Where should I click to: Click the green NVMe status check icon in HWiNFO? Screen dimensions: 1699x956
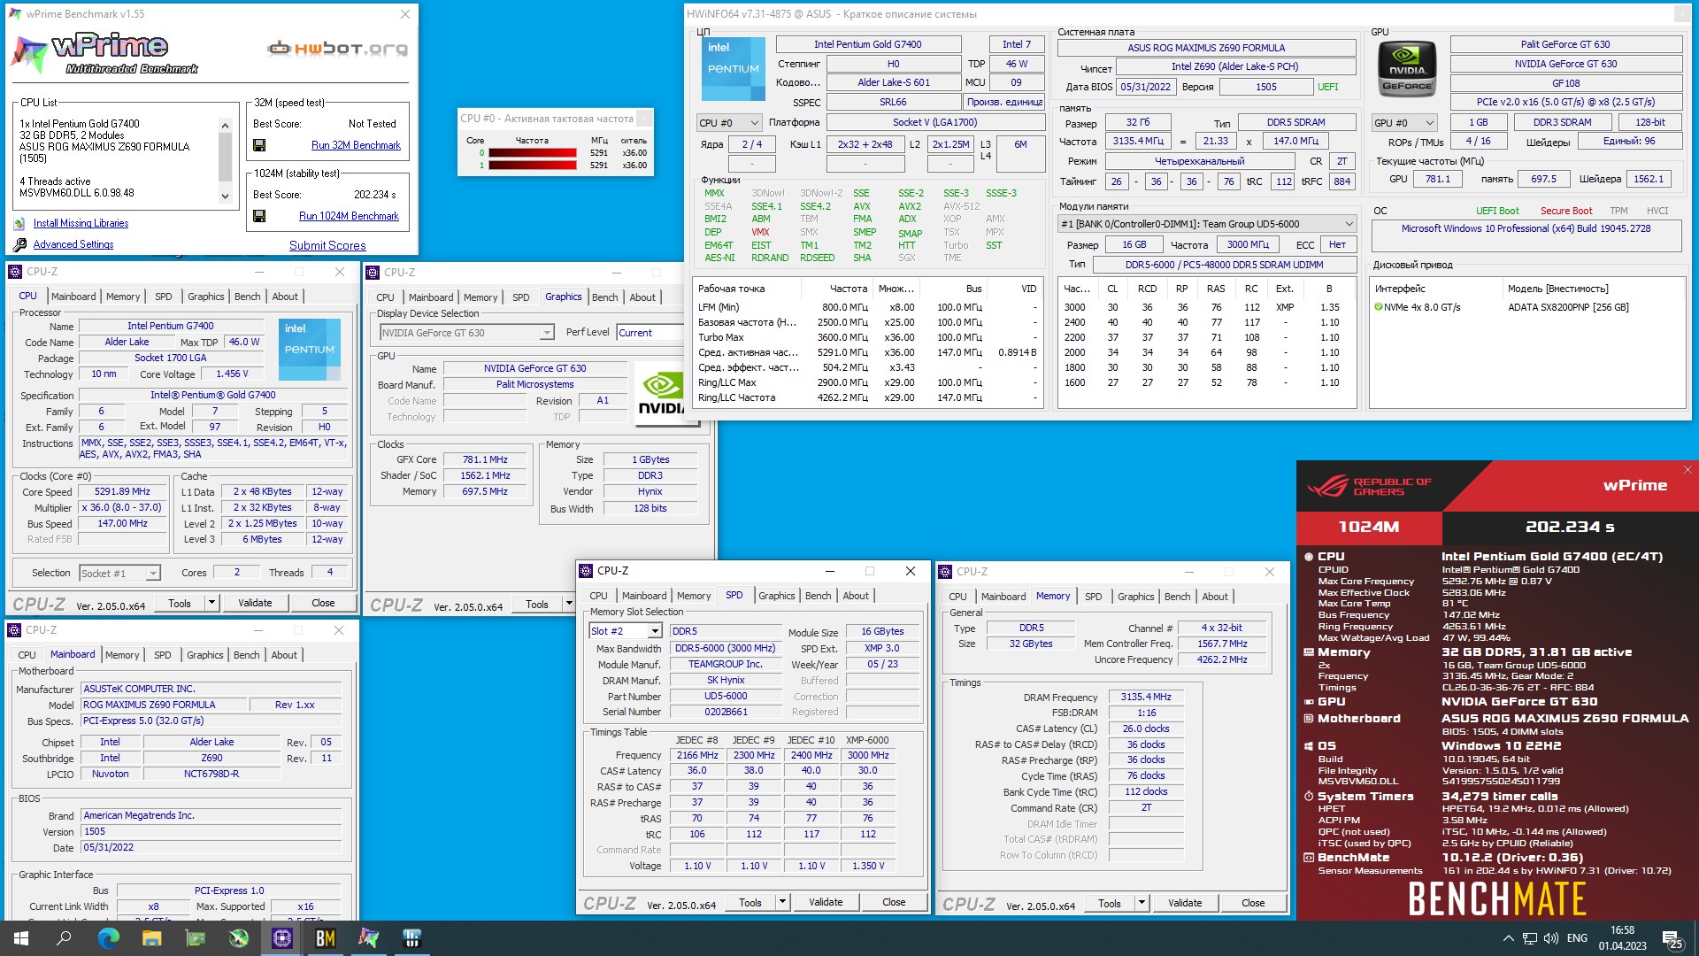[x=1378, y=308]
